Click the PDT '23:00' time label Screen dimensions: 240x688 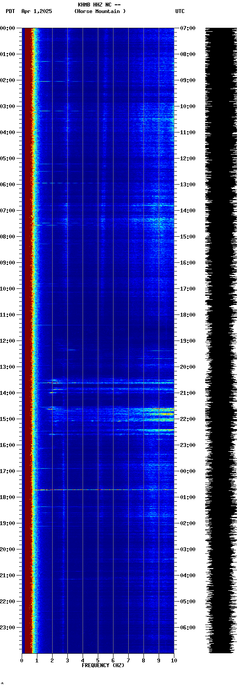point(7,628)
